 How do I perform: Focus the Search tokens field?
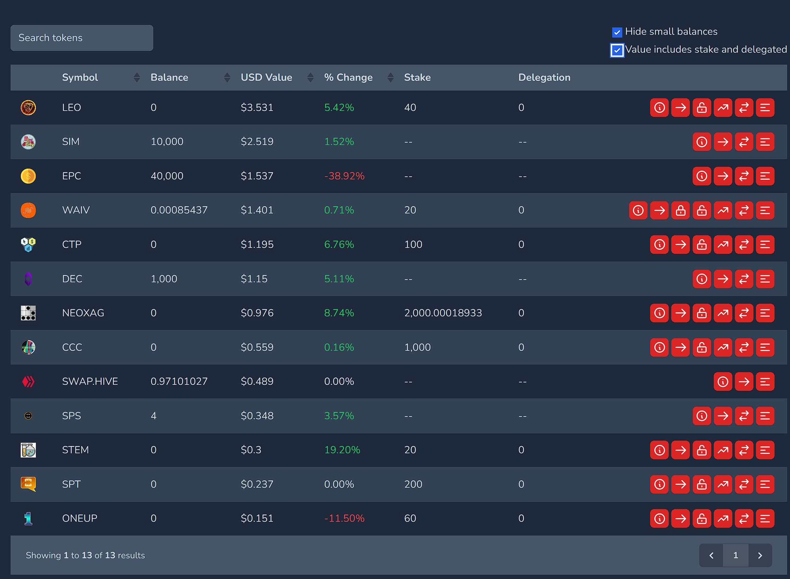[x=82, y=38]
